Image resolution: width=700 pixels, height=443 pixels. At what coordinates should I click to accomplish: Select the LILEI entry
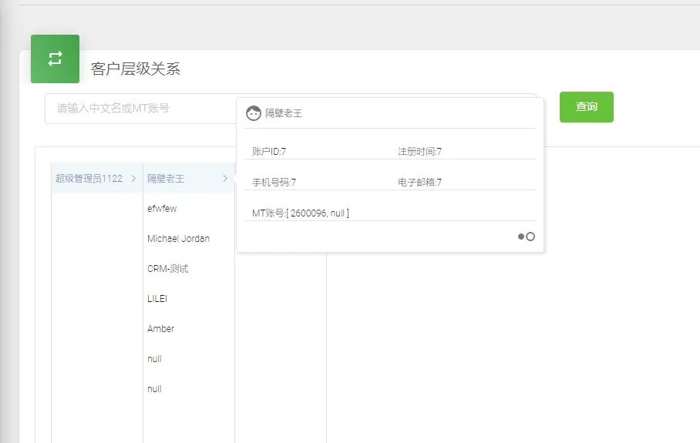pos(157,298)
